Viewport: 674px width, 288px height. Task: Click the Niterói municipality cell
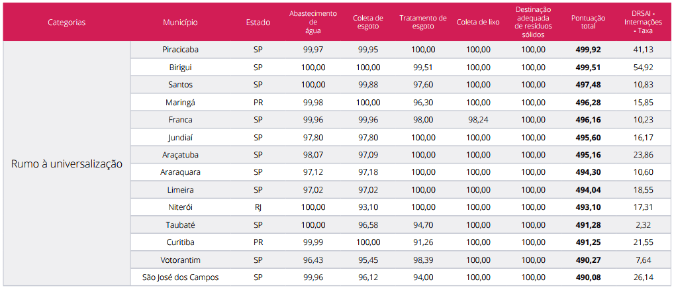point(180,207)
